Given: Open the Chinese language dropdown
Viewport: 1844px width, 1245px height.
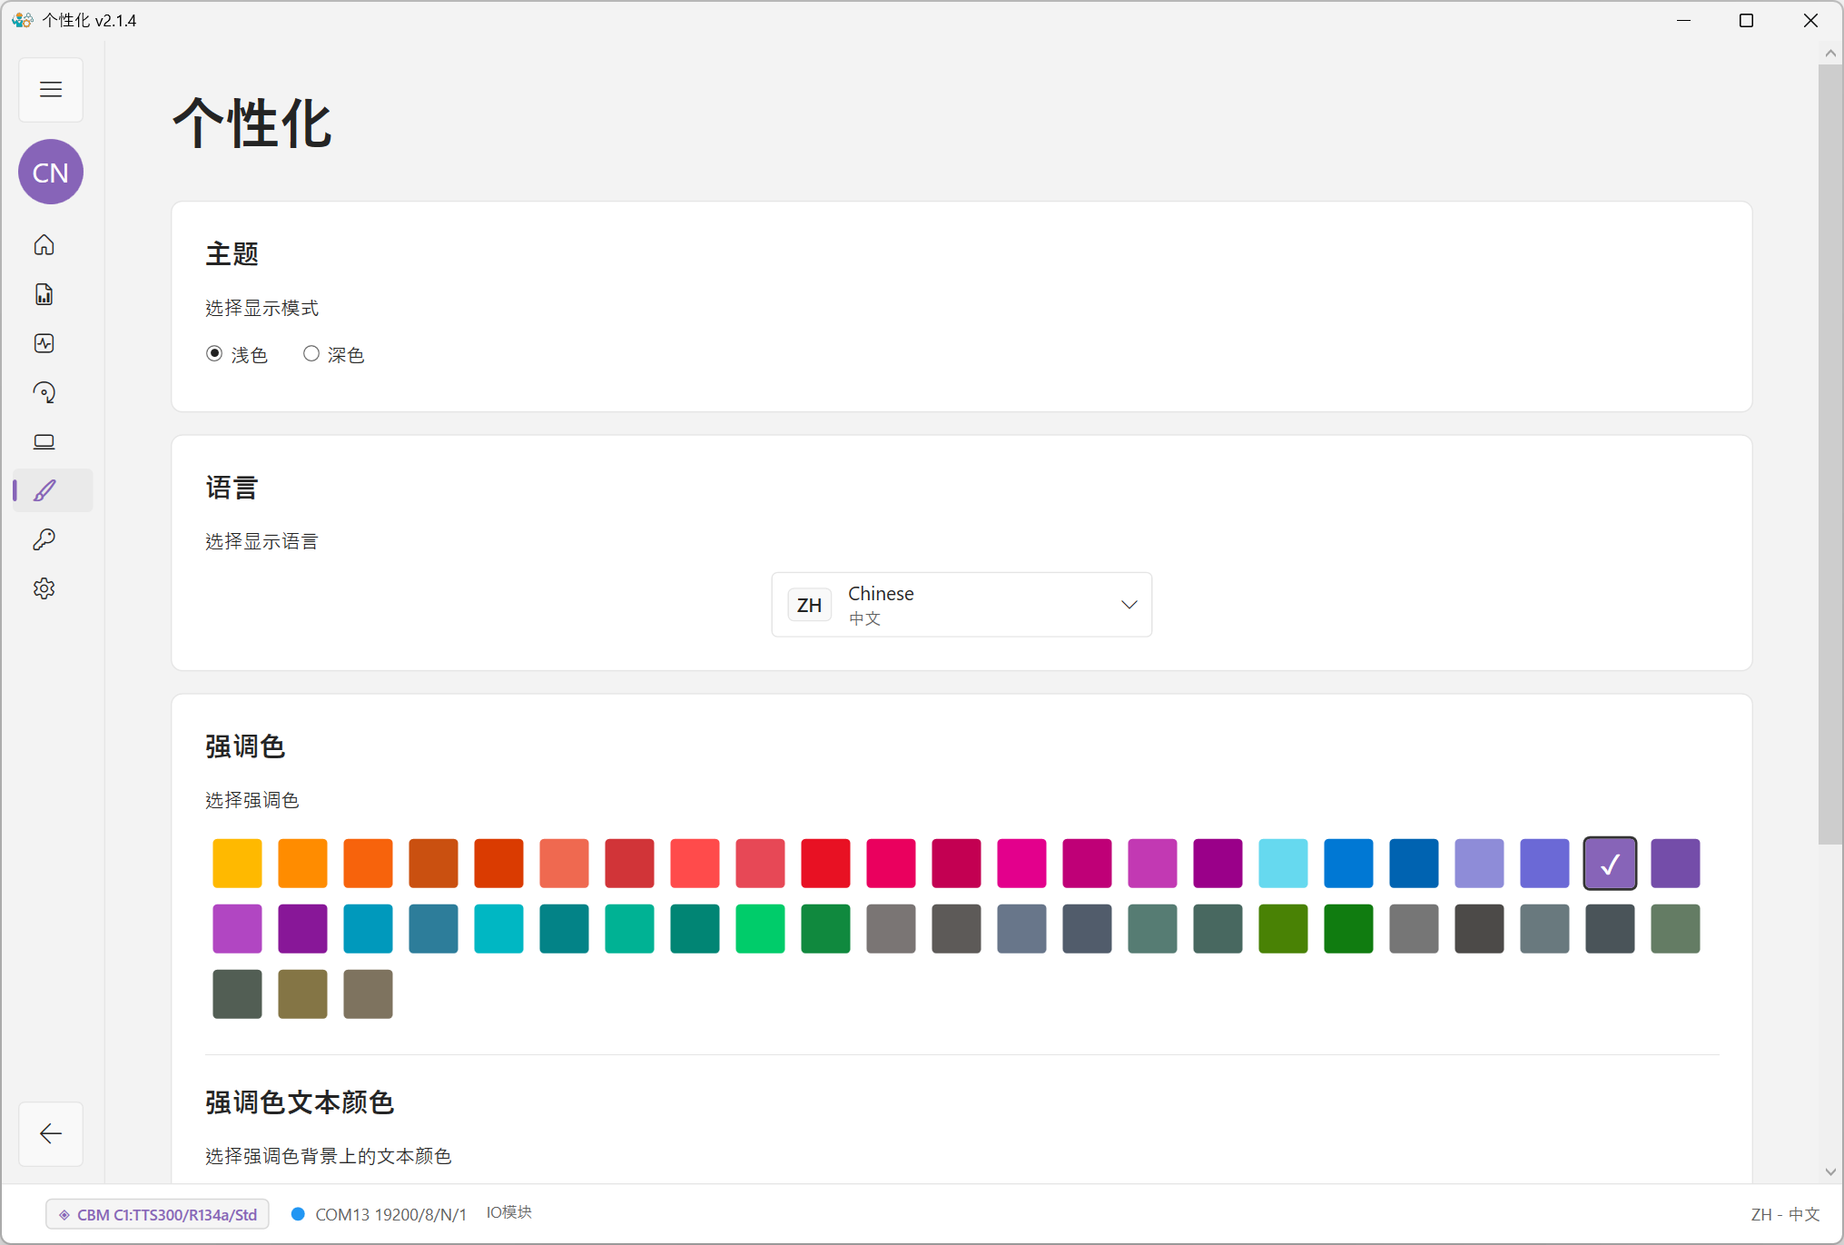Looking at the screenshot, I should (961, 605).
